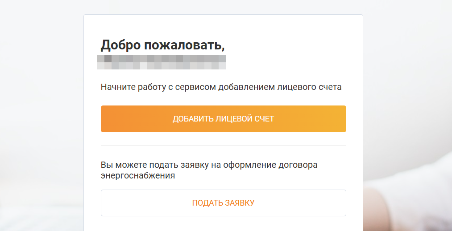Click the word пожаловать in the heading
The width and height of the screenshot is (452, 231).
click(183, 45)
